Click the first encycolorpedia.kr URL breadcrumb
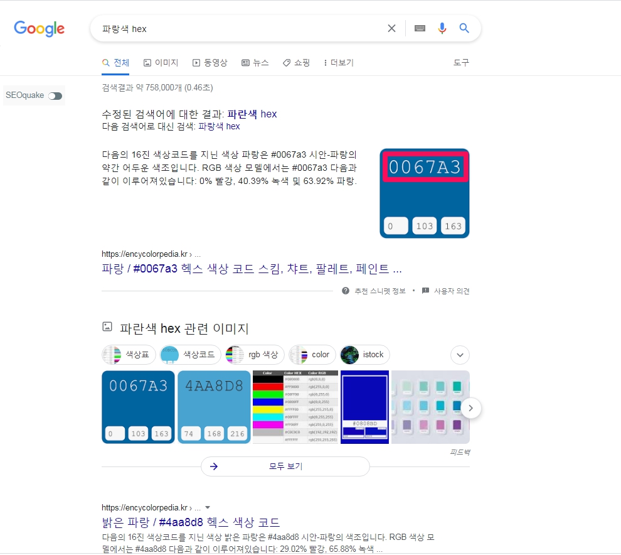This screenshot has width=621, height=555. click(x=151, y=254)
